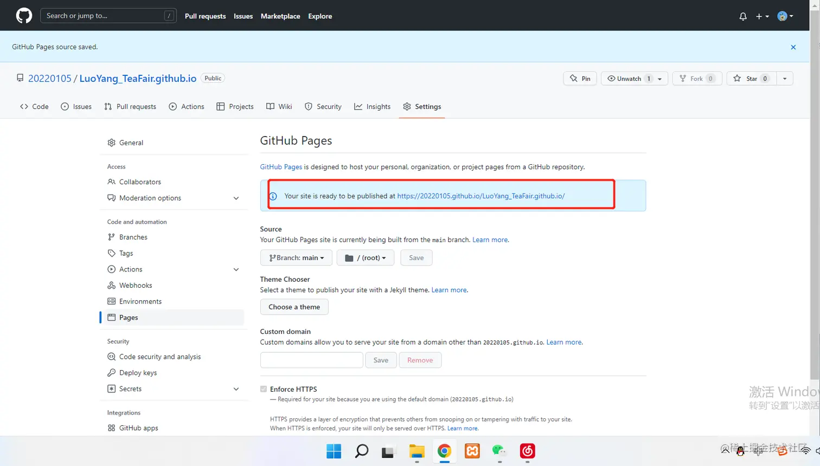Expand the Secrets chevron
The width and height of the screenshot is (820, 466).
coord(236,389)
